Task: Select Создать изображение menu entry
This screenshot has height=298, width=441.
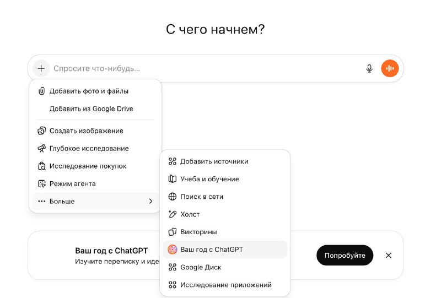Action: 95,131
